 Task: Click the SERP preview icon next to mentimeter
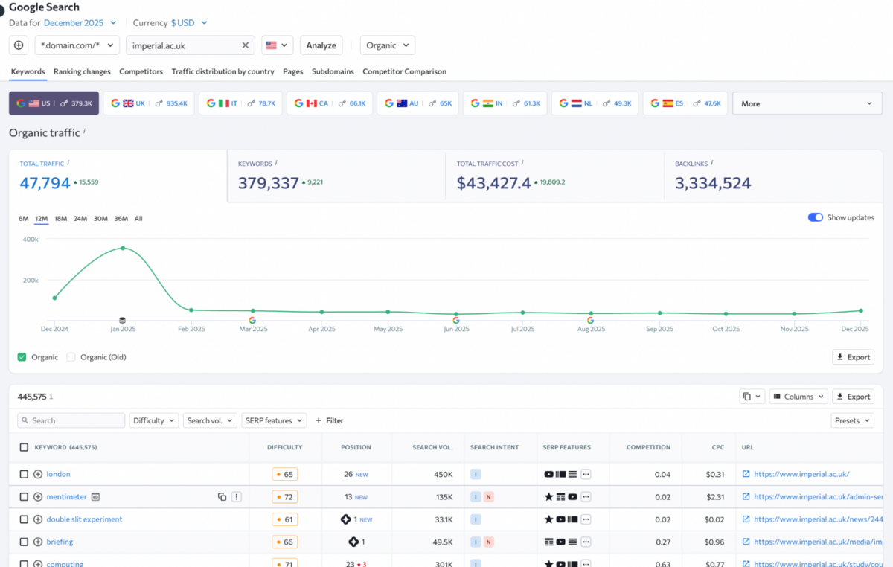(95, 496)
